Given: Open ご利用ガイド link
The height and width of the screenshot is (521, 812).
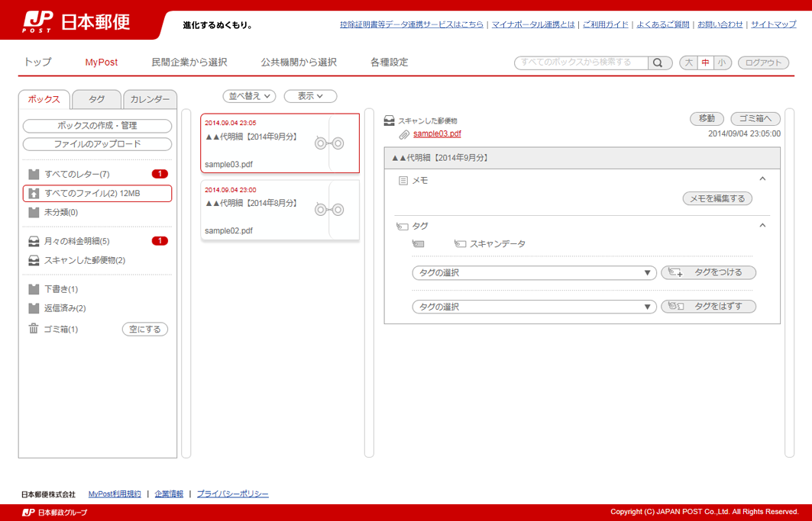Looking at the screenshot, I should (x=606, y=24).
